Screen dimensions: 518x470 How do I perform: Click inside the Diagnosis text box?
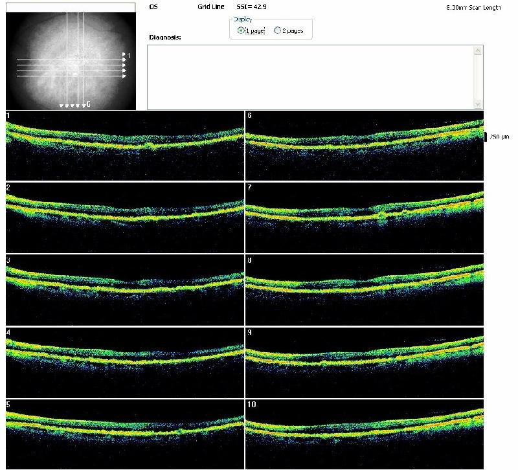(x=311, y=77)
